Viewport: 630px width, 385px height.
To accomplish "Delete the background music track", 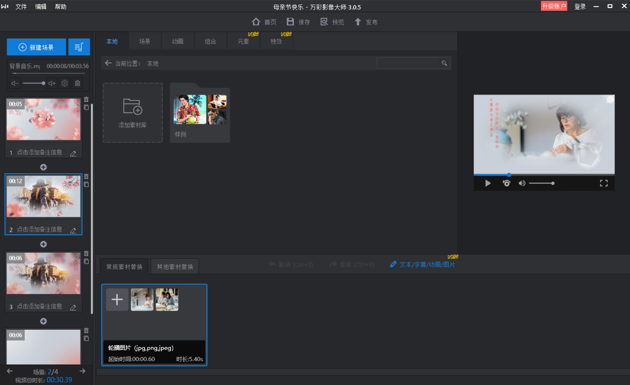I will click(x=77, y=83).
